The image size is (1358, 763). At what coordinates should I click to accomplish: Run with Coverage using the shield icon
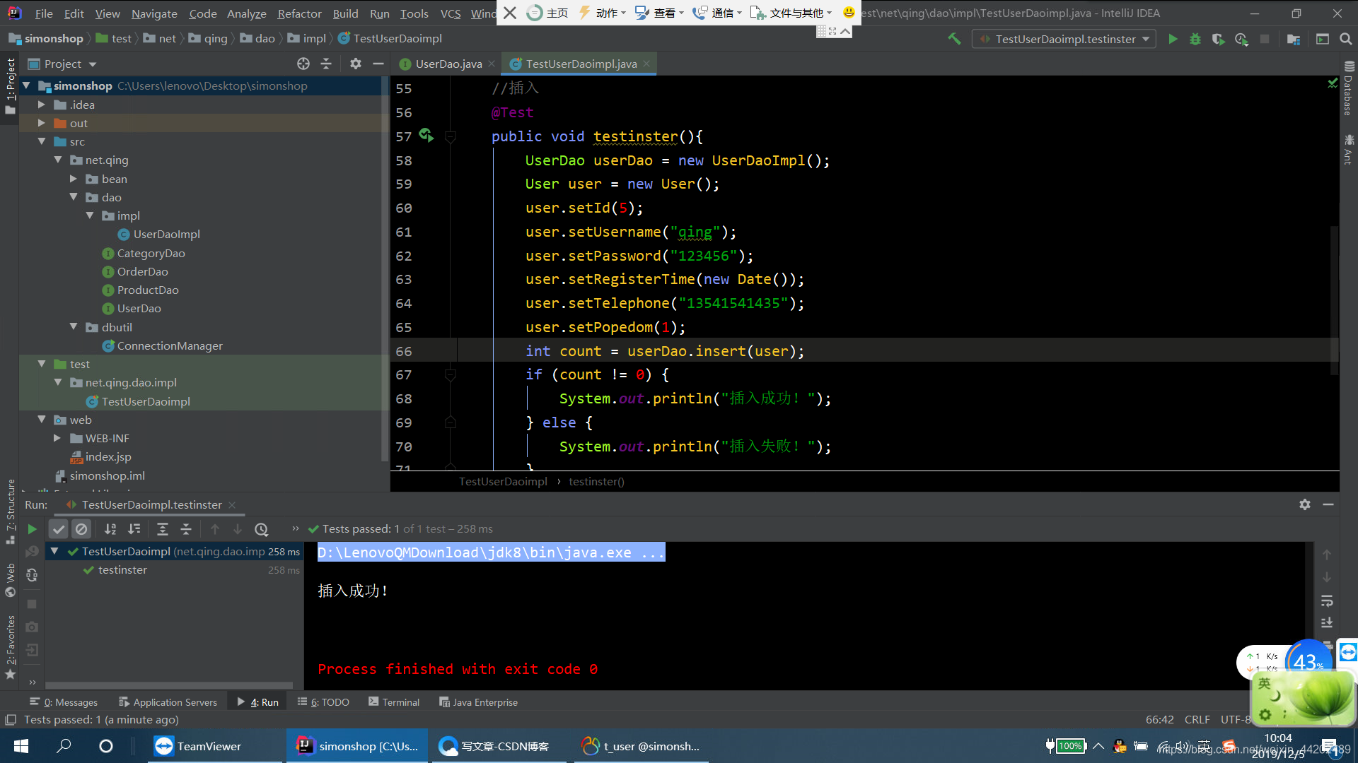pos(1218,39)
